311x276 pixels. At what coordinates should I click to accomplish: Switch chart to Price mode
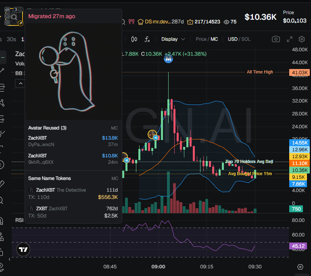click(x=201, y=39)
